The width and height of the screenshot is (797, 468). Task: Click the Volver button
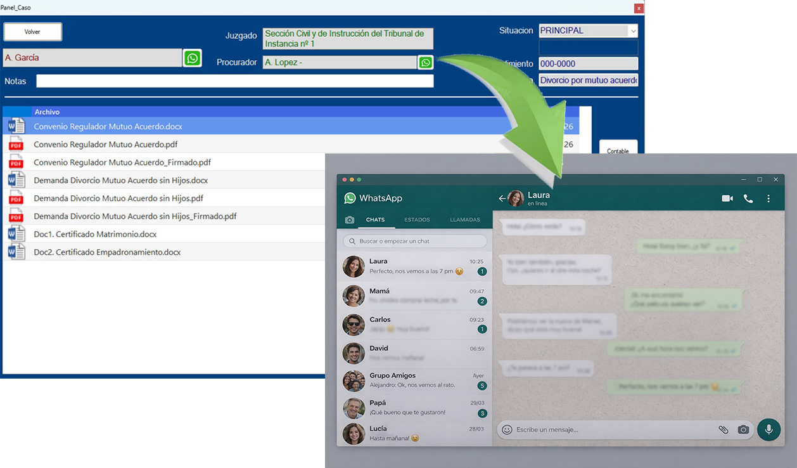point(33,32)
